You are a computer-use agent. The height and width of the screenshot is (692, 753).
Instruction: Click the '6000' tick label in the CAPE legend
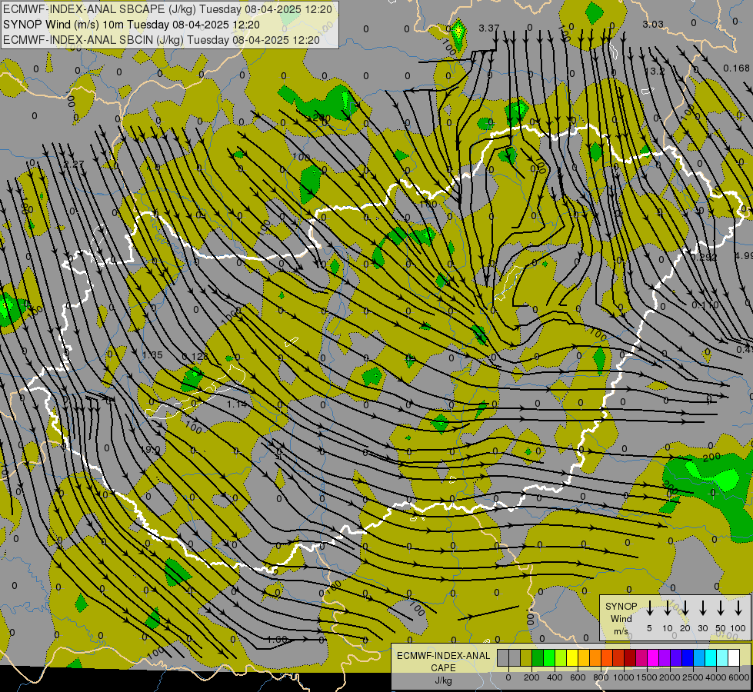[738, 677]
